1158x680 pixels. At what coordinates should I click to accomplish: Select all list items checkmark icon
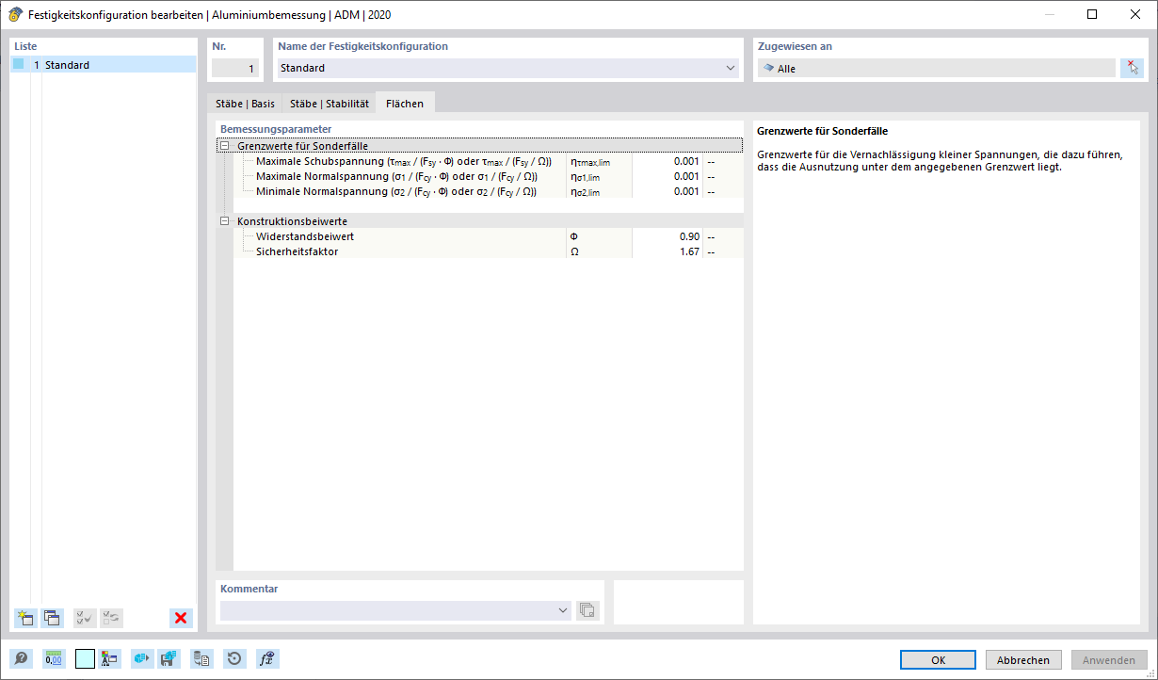[x=85, y=618]
